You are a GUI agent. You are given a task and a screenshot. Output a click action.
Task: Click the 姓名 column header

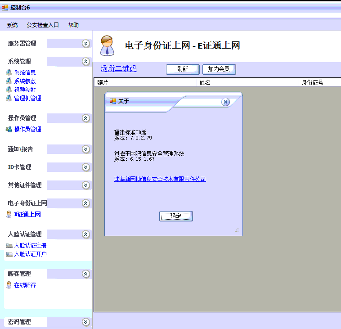pos(248,82)
